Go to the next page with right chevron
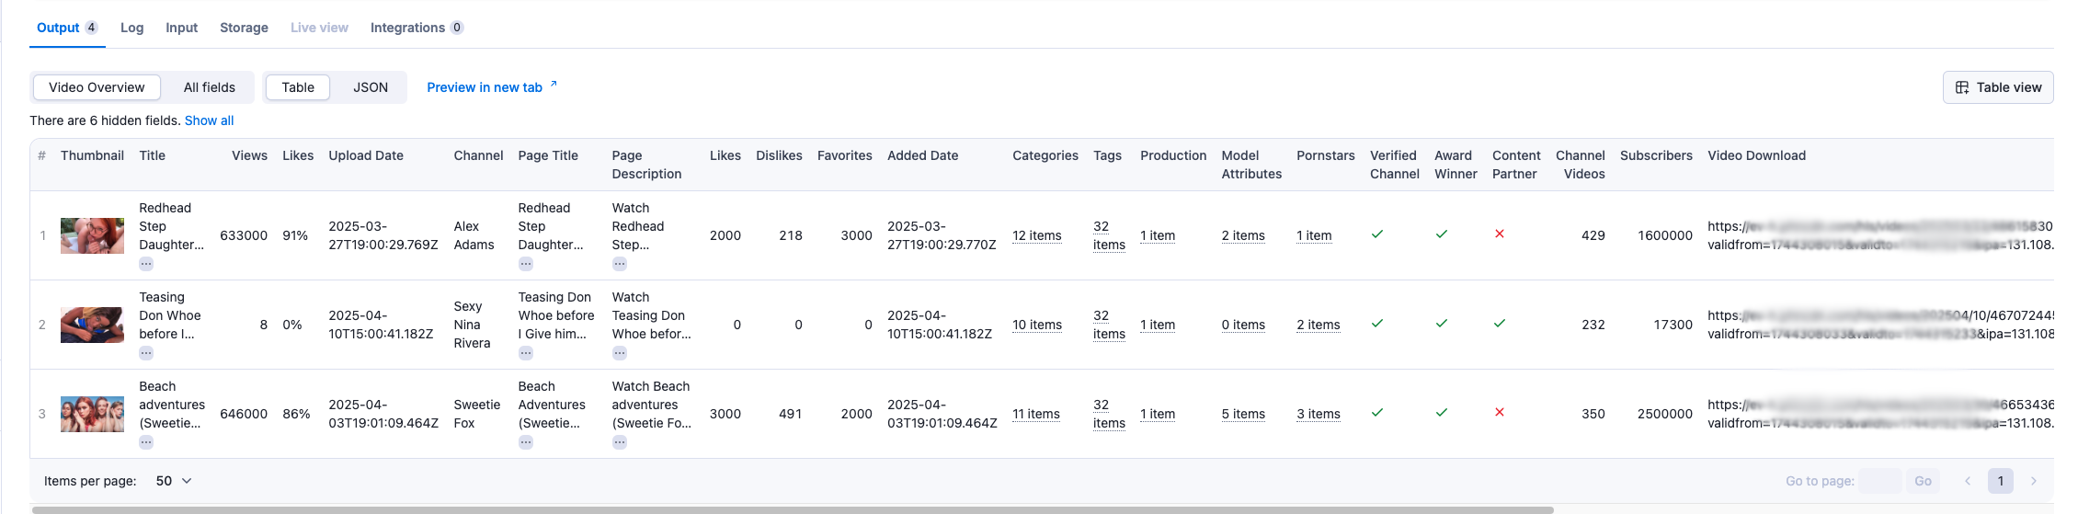 (2034, 481)
